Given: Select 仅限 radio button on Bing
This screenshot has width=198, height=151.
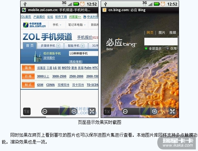Looking at the screenshot, I should [x=168, y=48].
